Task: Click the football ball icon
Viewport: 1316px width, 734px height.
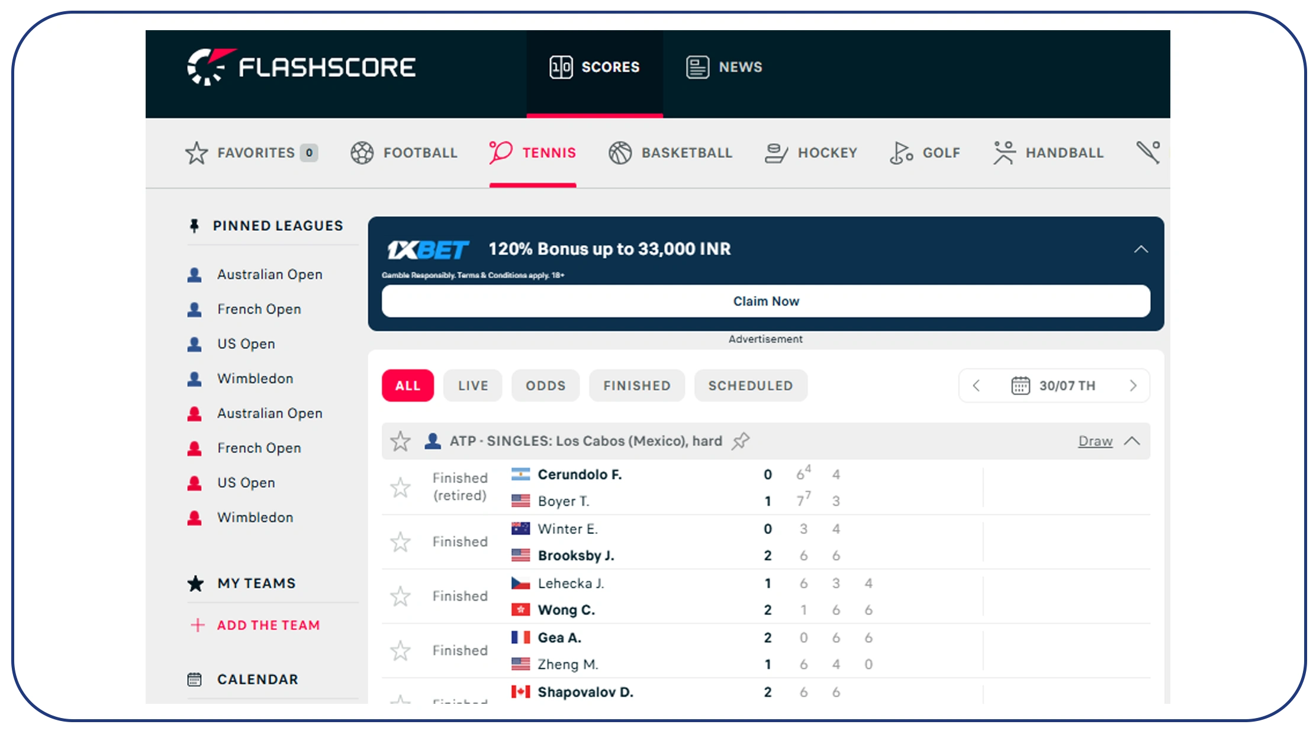Action: tap(362, 153)
